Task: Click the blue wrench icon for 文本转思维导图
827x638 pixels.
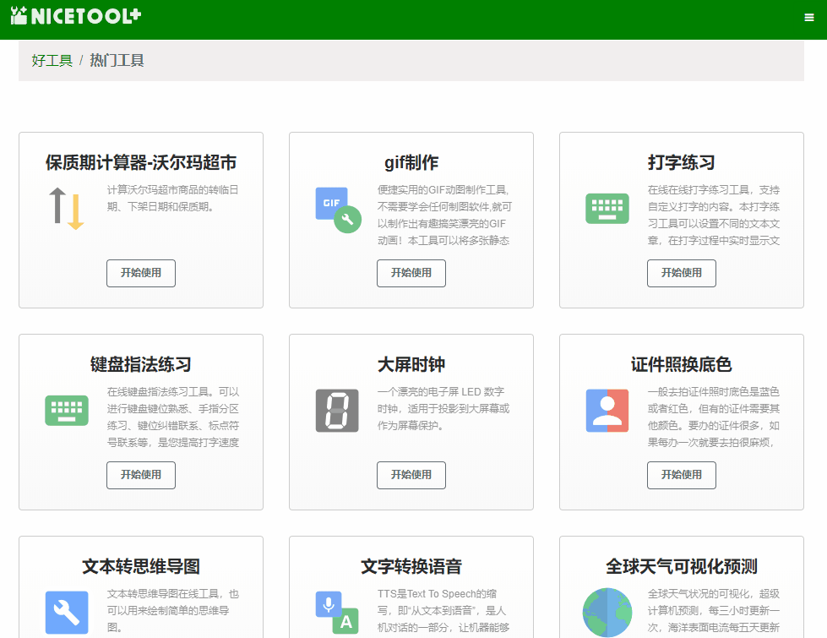Action: 67,612
